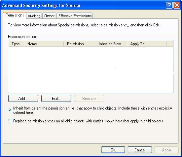Click the Add... button

click(23, 99)
